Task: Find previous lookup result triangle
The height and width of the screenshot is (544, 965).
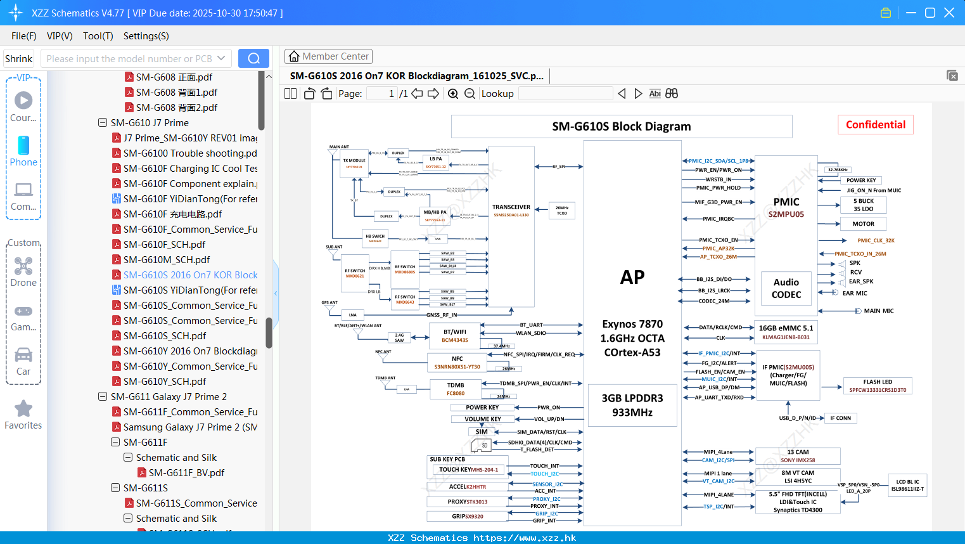Action: coord(622,93)
